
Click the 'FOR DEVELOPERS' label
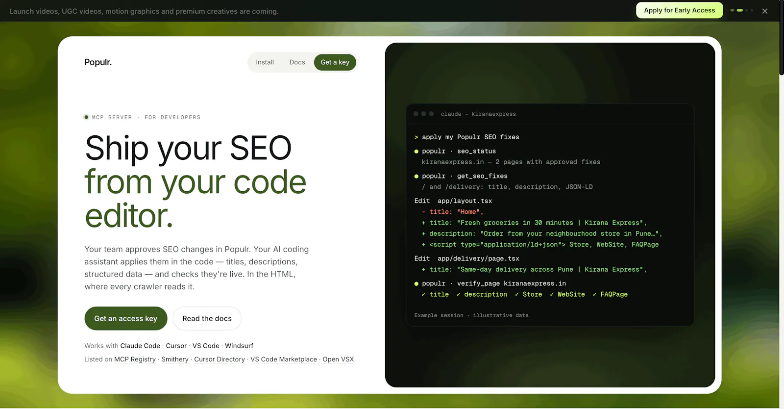coord(172,117)
